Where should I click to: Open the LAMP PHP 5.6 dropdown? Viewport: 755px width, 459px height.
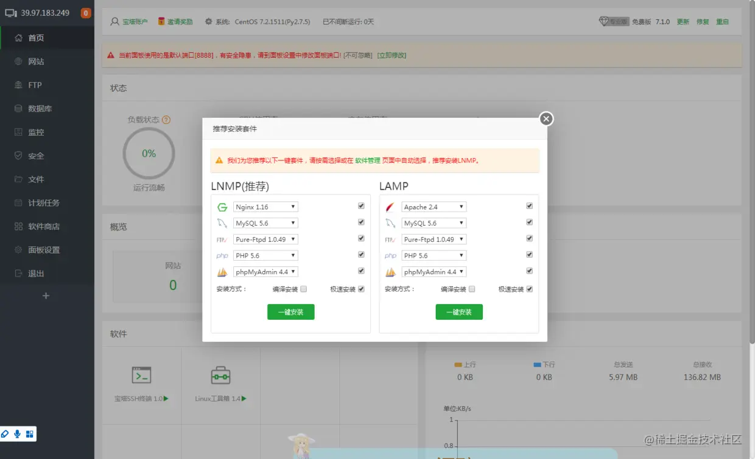click(x=434, y=255)
